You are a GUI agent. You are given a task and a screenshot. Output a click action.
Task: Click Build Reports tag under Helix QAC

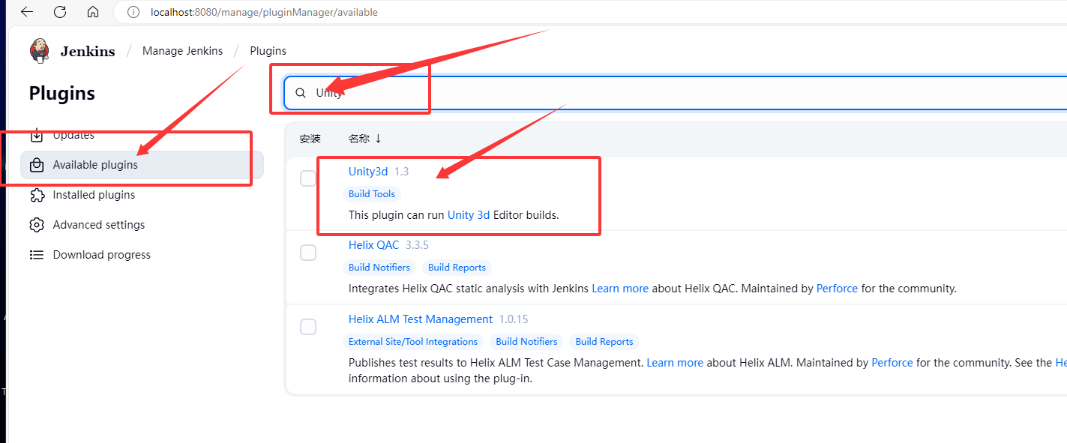coord(457,268)
